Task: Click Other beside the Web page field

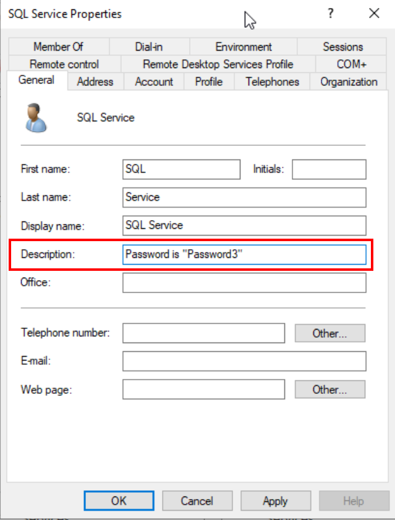Action: point(329,390)
